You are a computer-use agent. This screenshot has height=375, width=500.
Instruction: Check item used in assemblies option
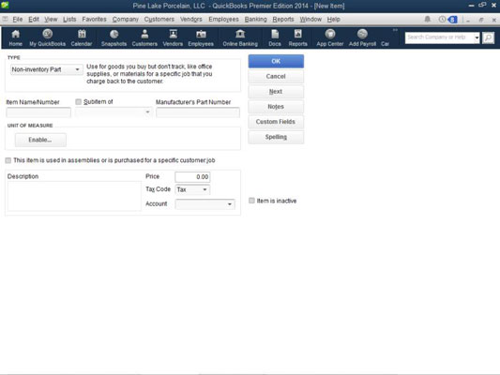8,160
